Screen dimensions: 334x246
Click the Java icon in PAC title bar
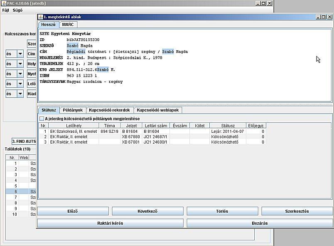click(x=4, y=3)
